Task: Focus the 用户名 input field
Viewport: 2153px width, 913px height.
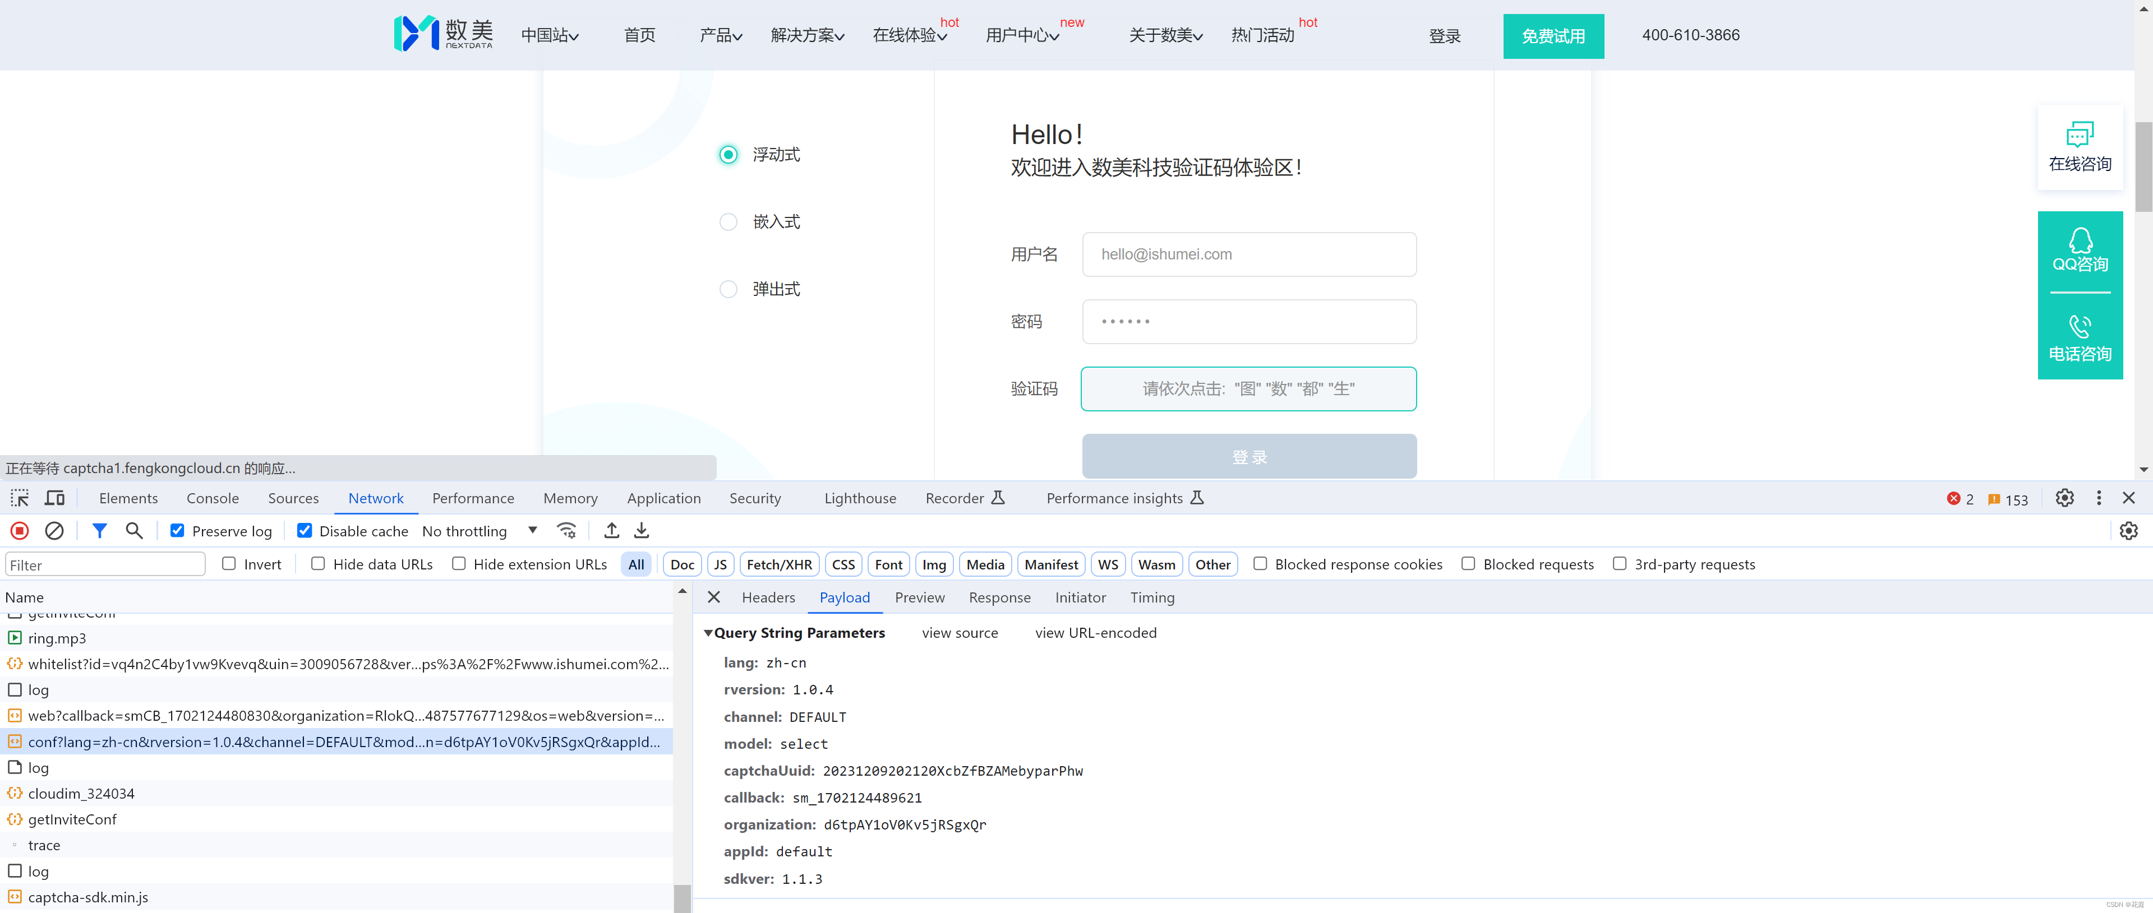Action: pyautogui.click(x=1250, y=254)
